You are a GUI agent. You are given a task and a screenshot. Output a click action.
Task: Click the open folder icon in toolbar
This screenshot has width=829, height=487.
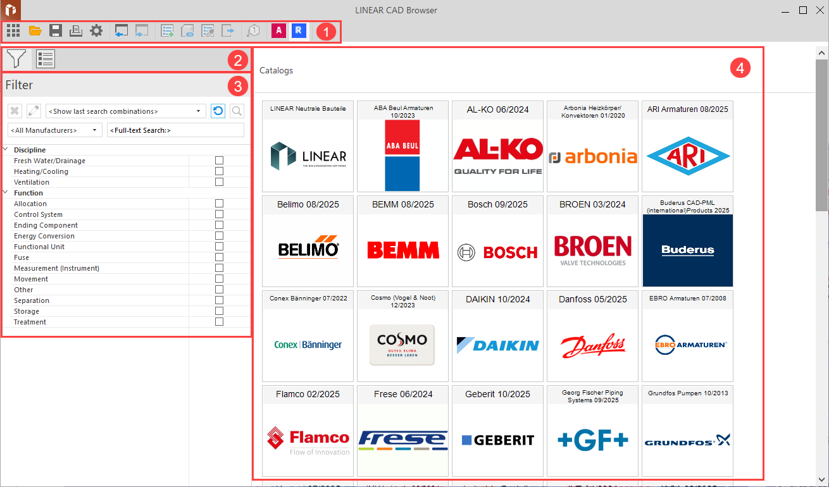pos(35,30)
